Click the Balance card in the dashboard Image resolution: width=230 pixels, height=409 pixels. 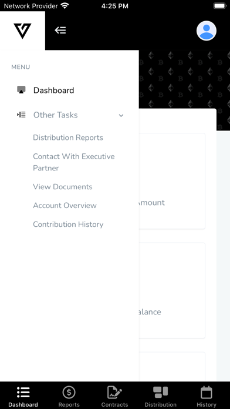tap(172, 290)
